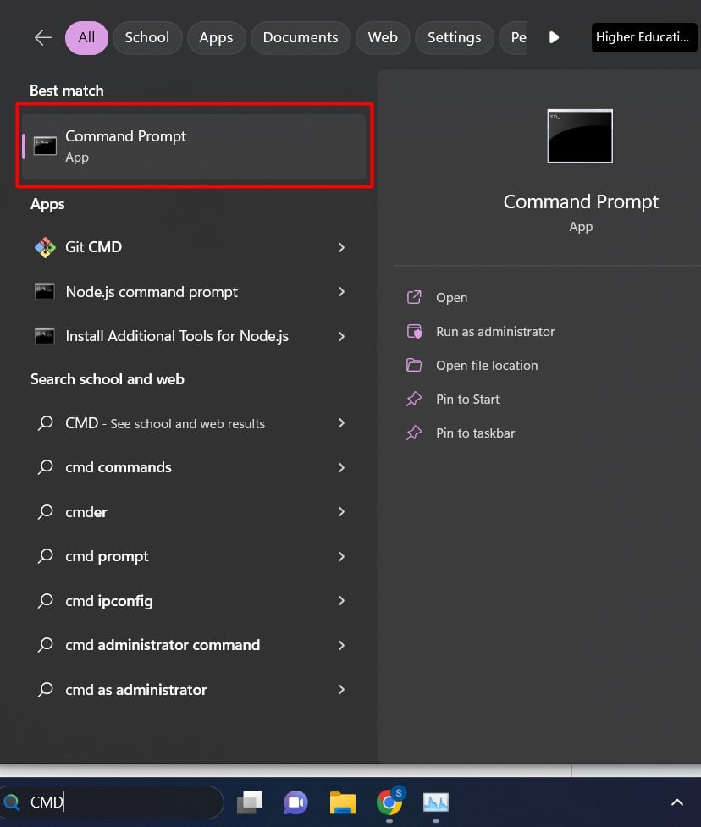Image resolution: width=701 pixels, height=827 pixels.
Task: Click the taskbar search box containing CMD
Action: [x=119, y=802]
